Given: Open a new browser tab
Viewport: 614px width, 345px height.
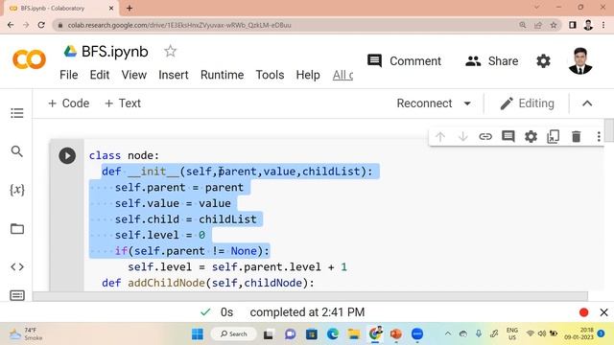Looking at the screenshot, I should click(x=130, y=8).
